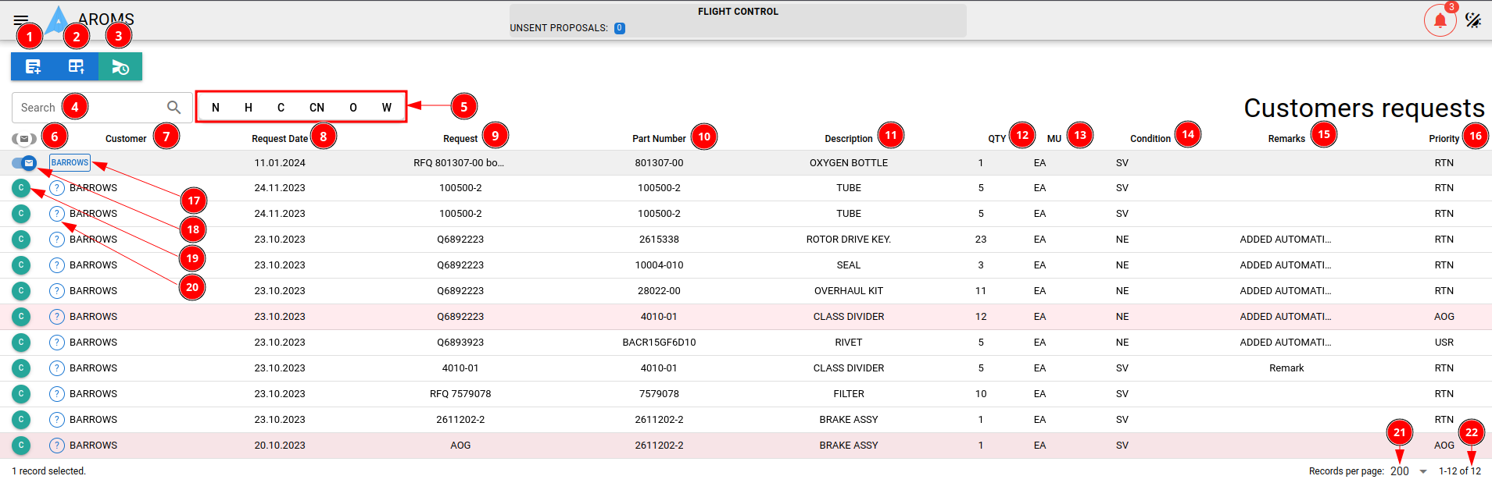1492x483 pixels.
Task: Click the table upload import icon
Action: 76,67
